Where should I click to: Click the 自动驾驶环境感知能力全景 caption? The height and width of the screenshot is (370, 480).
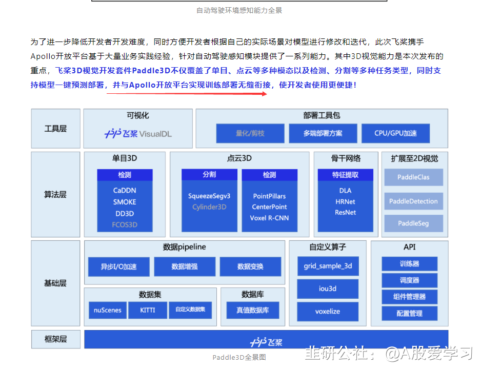(x=239, y=11)
